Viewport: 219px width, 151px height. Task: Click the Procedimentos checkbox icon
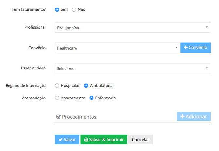pyautogui.click(x=59, y=117)
